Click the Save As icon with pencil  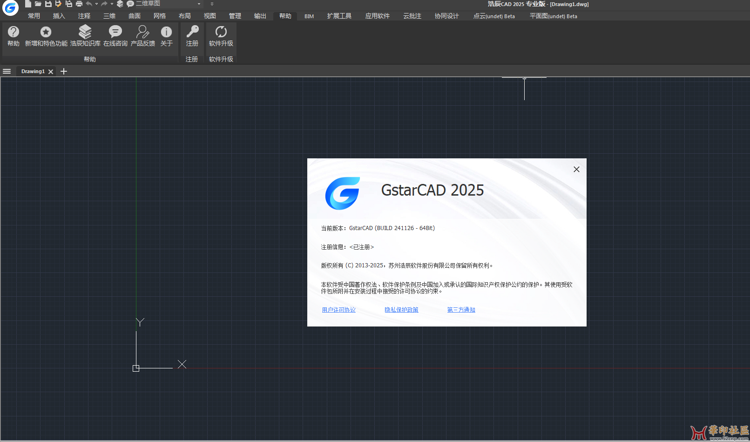(58, 4)
